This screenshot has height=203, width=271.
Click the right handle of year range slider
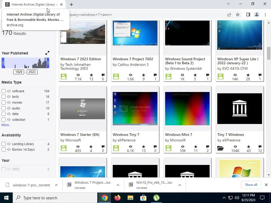(x=48, y=63)
